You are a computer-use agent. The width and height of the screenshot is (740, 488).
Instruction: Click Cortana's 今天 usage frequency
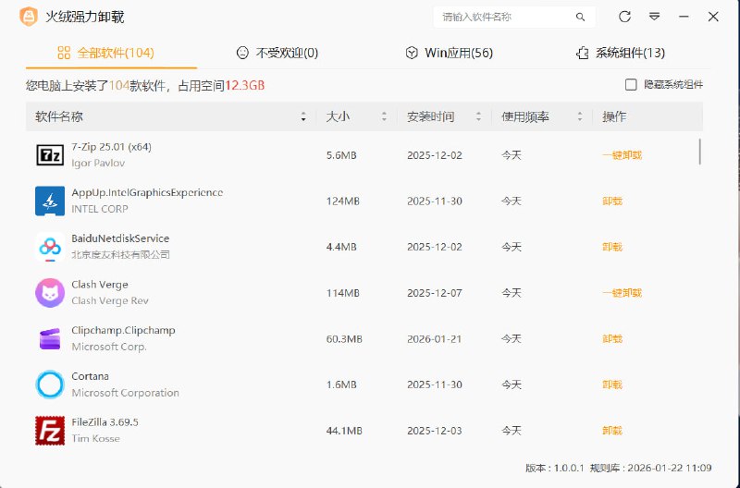pyautogui.click(x=512, y=384)
